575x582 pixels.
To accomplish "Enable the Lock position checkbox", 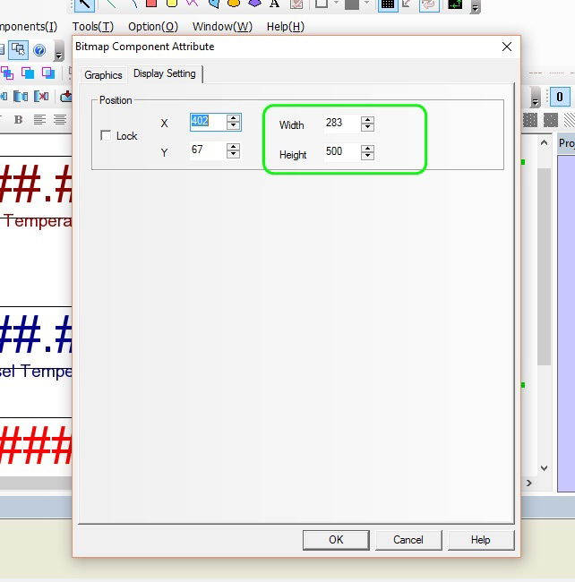I will click(x=107, y=136).
